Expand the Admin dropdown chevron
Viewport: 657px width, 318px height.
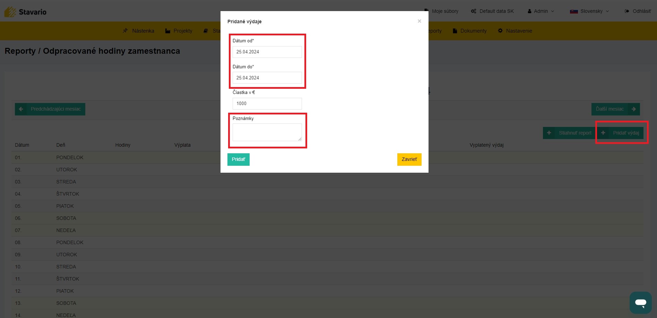553,11
